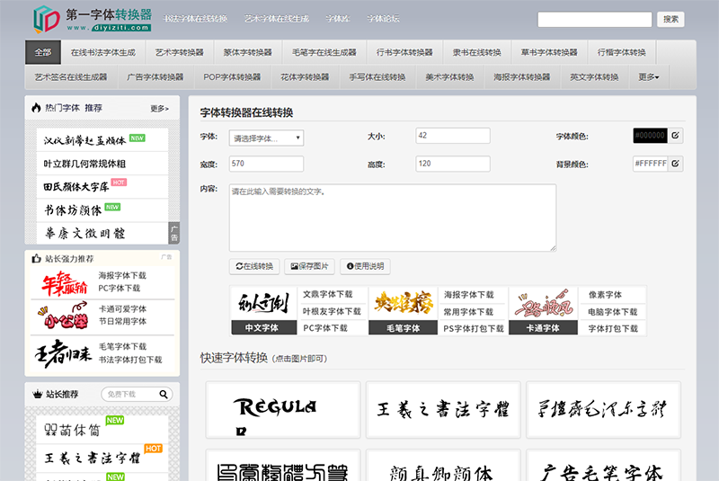The width and height of the screenshot is (719, 481).
Task: Select 行楷字体转换 tab
Action: click(x=621, y=52)
